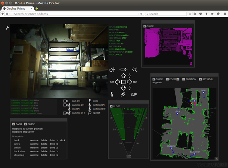Go to Firefox home icon
The image size is (228, 168).
(x=212, y=14)
